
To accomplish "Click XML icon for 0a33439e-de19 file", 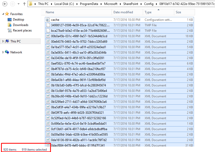I will [48, 58].
